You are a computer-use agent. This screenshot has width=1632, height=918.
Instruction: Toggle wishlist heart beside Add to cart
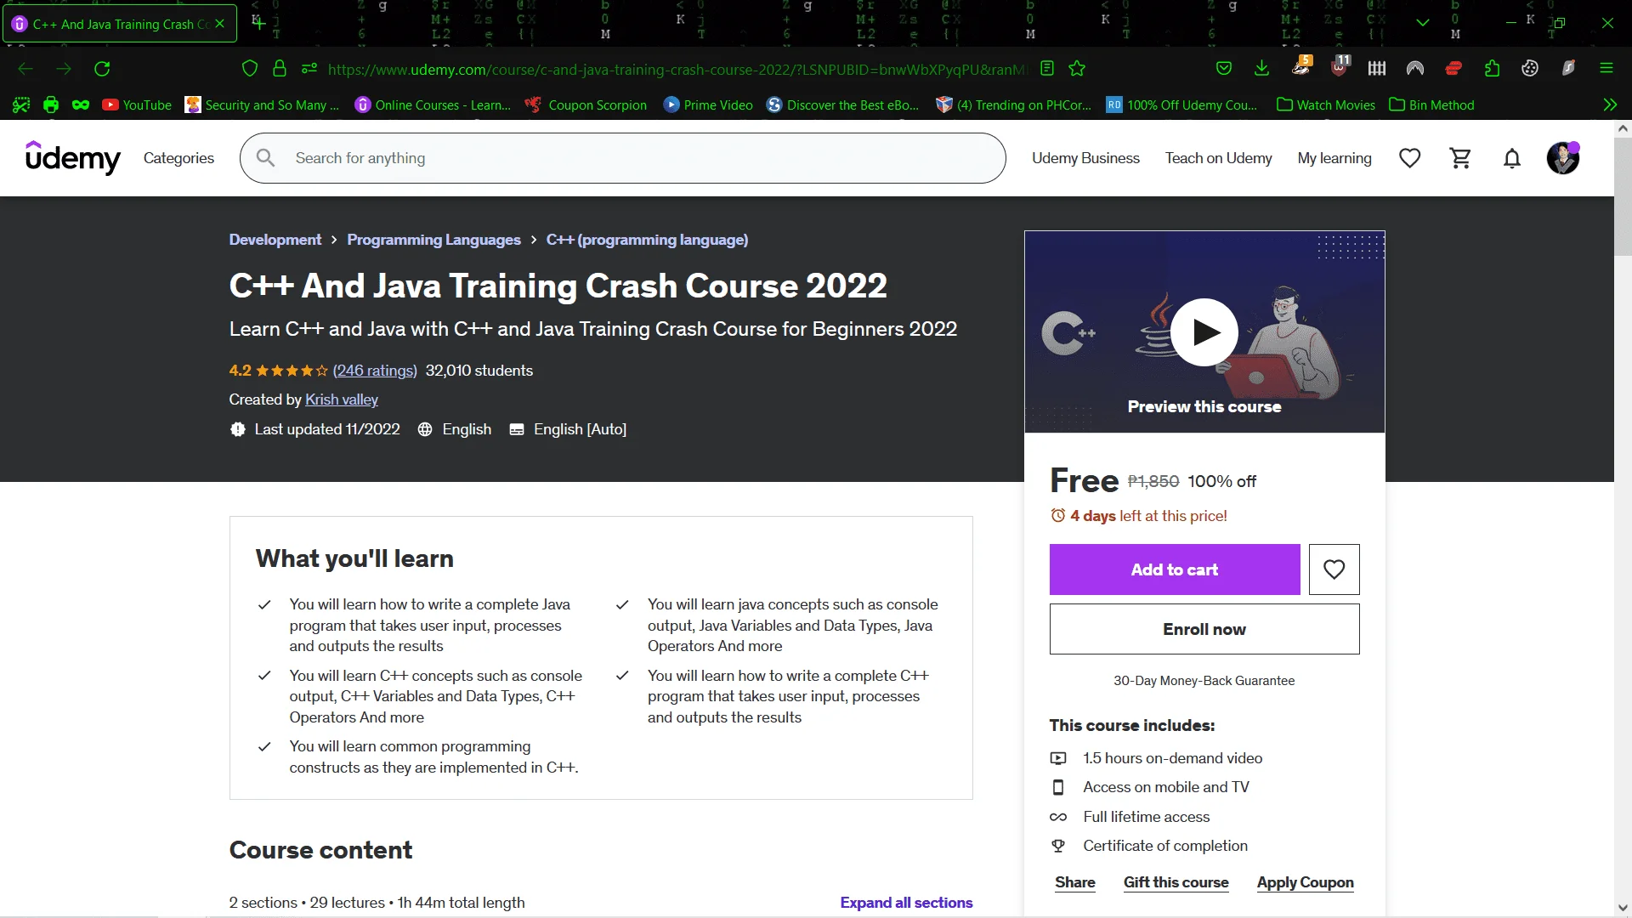(x=1334, y=569)
